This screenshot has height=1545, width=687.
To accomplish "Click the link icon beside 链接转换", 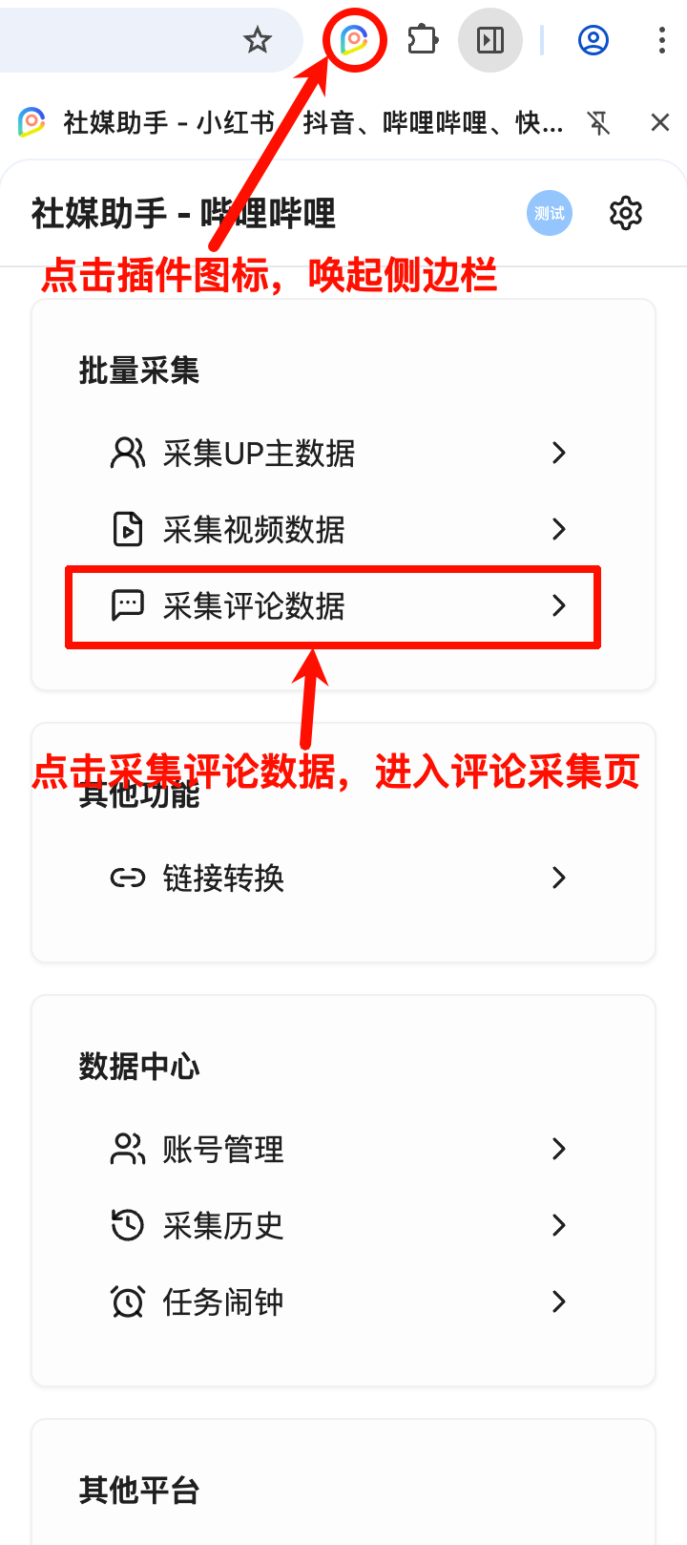I will pos(128,878).
